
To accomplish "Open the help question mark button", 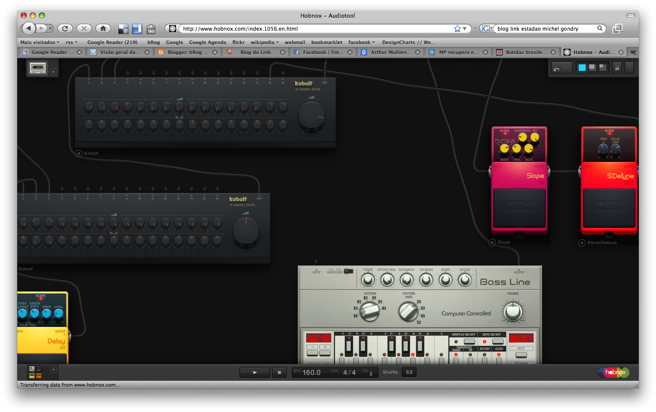I will click(x=629, y=68).
